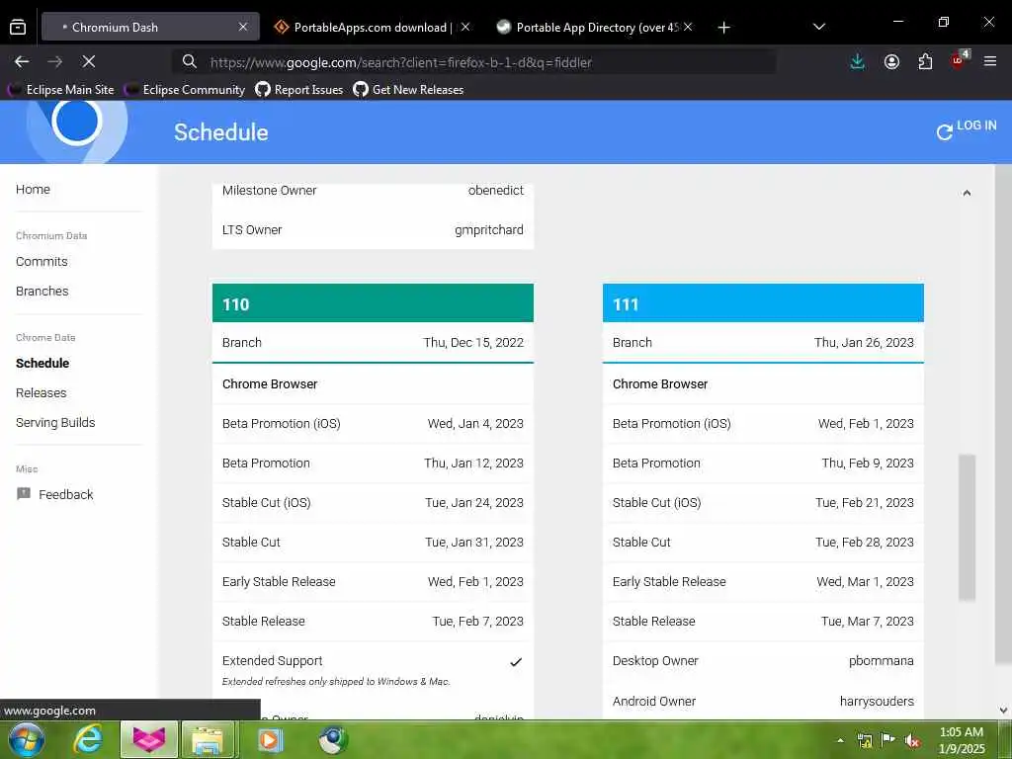This screenshot has height=759, width=1012.
Task: Click 'obenedict' Milestone Owner value
Action: (496, 191)
